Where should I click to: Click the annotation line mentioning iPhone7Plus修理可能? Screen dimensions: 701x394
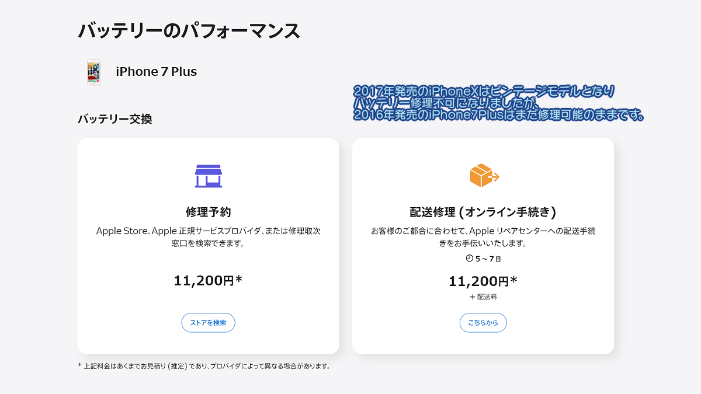tap(499, 116)
